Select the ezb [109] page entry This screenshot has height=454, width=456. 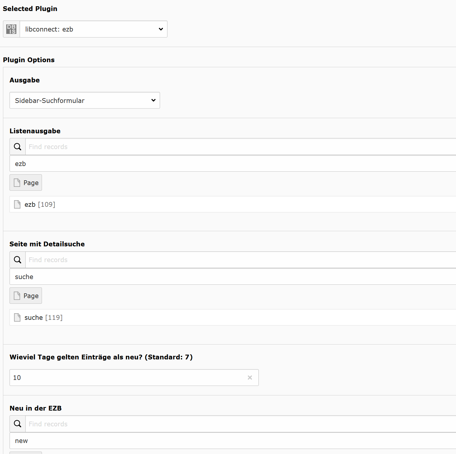(x=40, y=204)
